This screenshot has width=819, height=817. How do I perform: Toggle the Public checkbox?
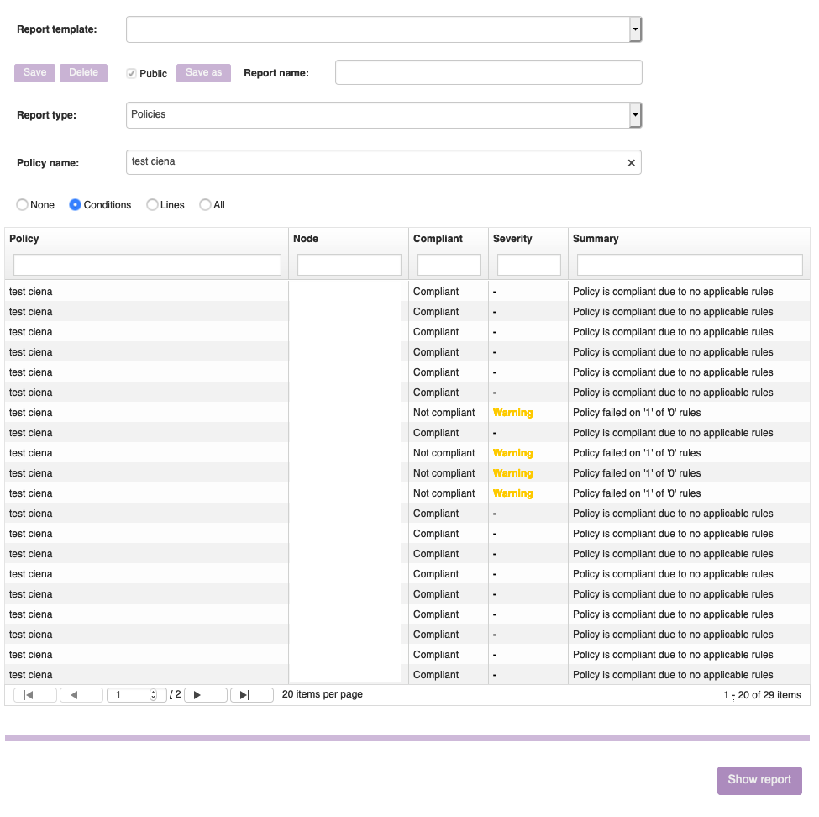tap(132, 74)
